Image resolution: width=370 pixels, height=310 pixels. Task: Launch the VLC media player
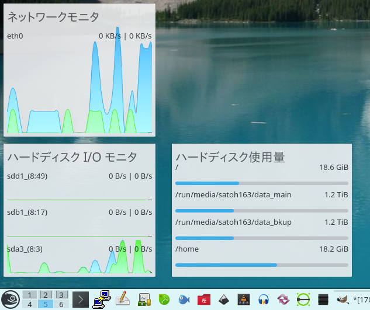point(244,299)
